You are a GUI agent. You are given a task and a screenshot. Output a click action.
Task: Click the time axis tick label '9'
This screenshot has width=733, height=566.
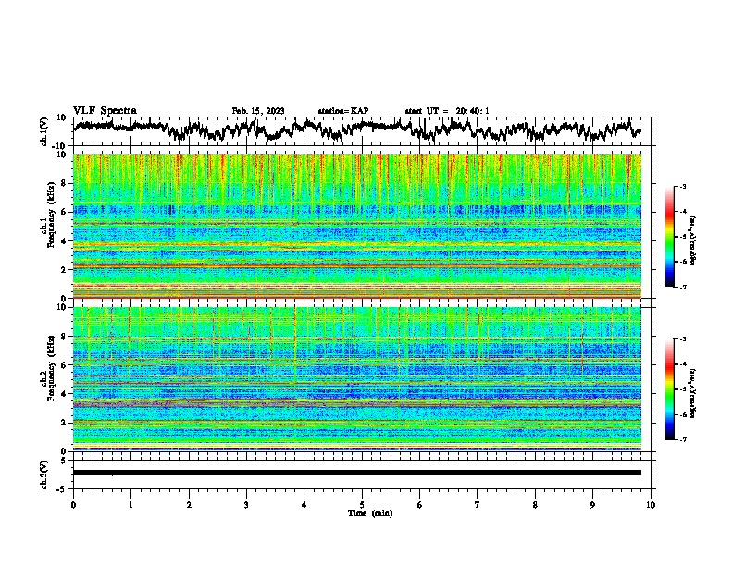[592, 505]
